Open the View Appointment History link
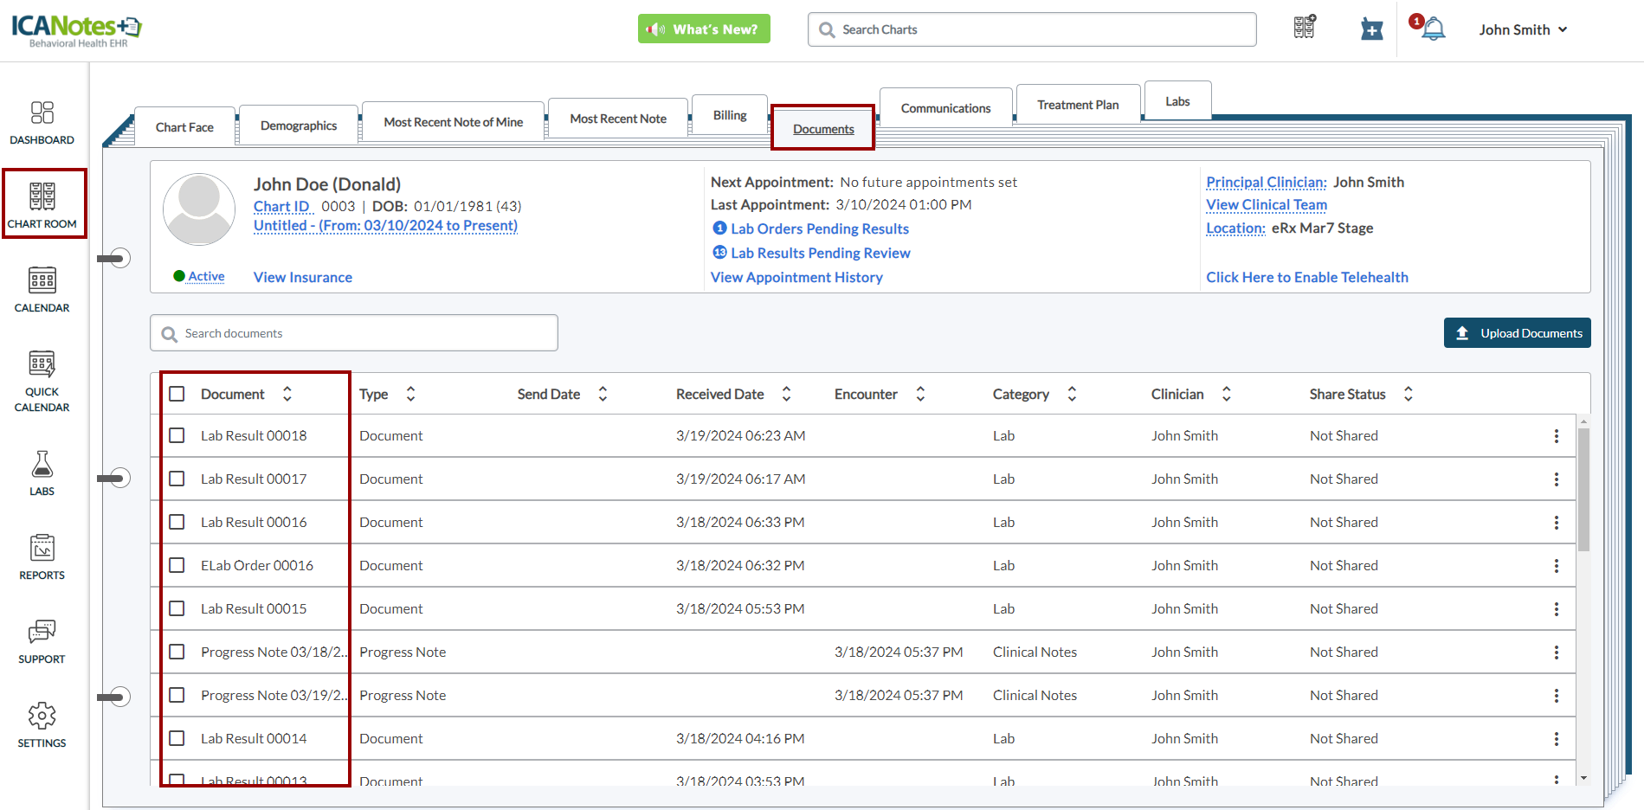The width and height of the screenshot is (1644, 810). pos(796,277)
